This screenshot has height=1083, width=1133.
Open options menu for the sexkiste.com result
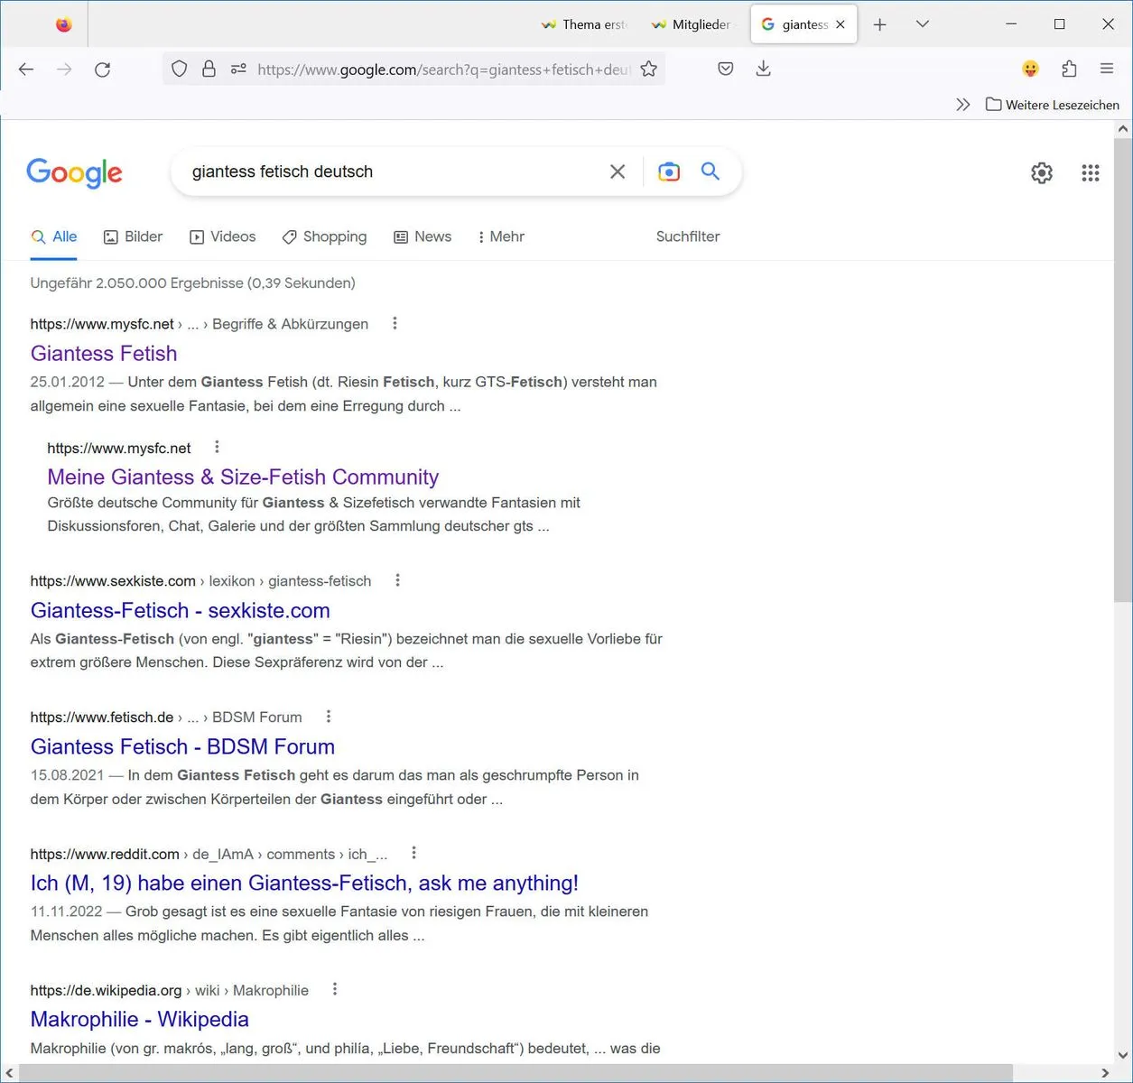(x=397, y=580)
